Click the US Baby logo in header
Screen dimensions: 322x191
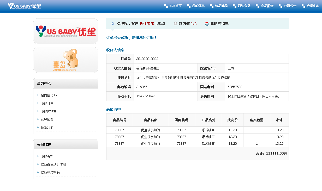tap(24, 6)
